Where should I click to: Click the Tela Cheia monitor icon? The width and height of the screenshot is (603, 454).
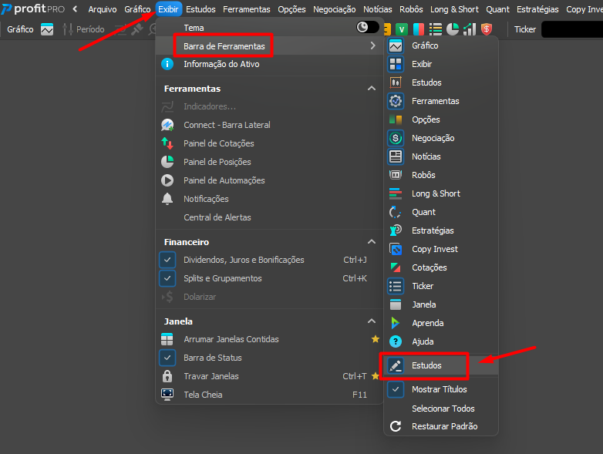[x=167, y=395]
